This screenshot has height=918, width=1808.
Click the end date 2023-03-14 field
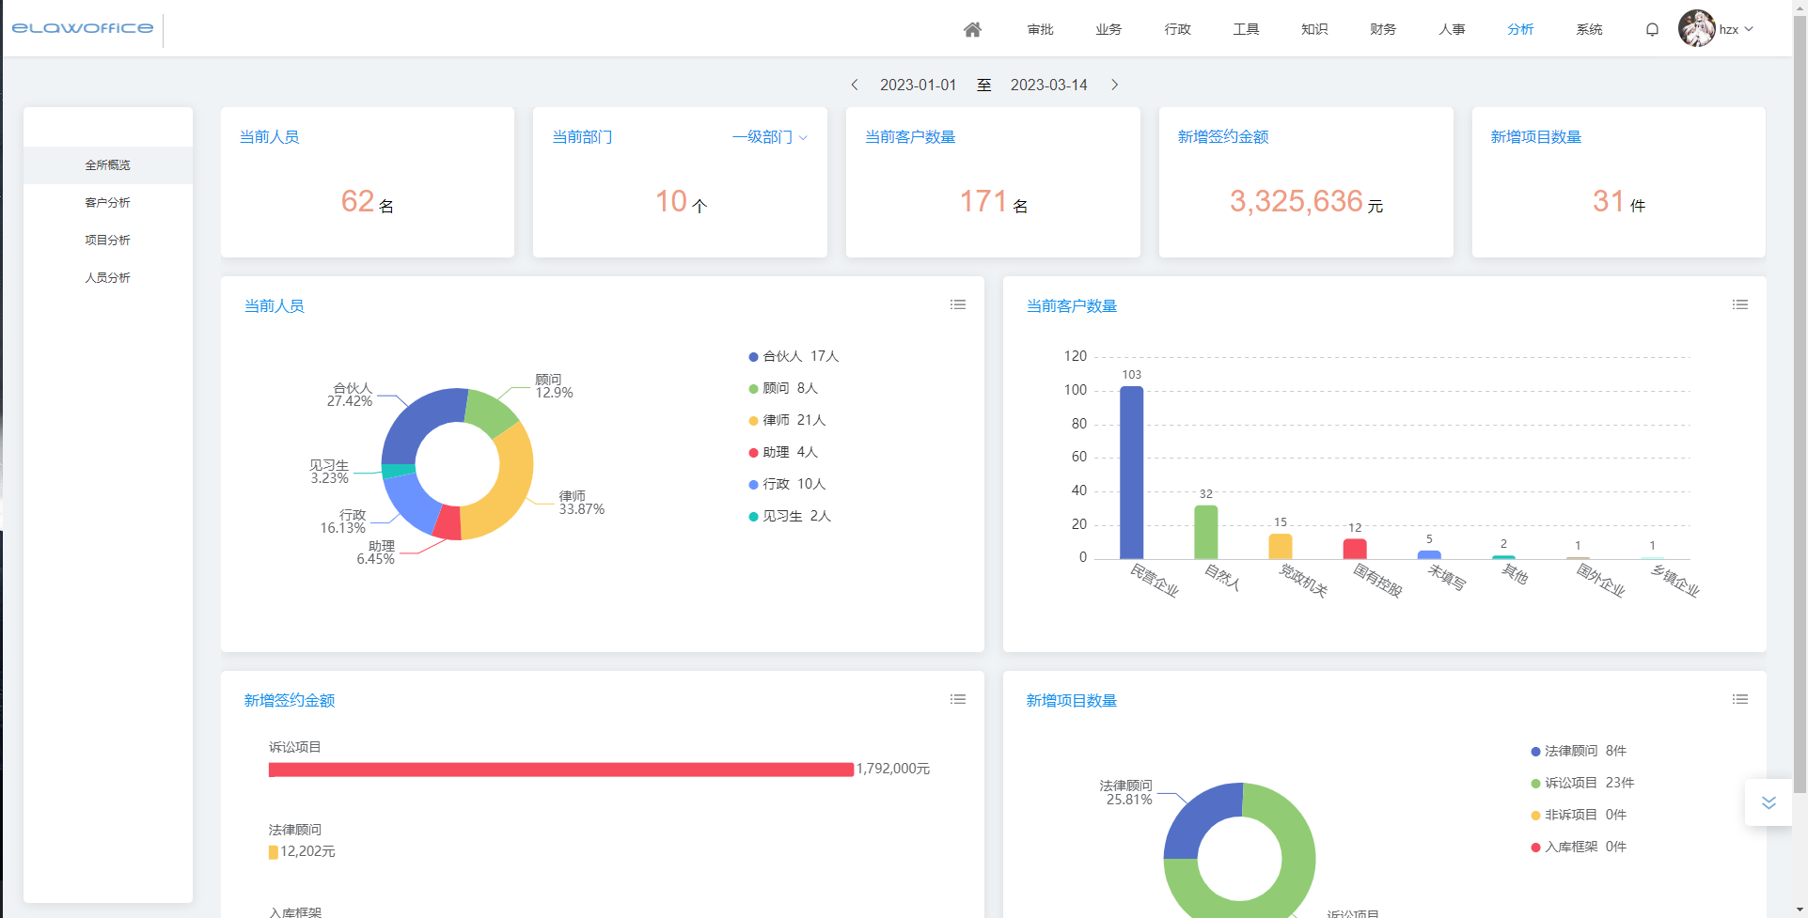pyautogui.click(x=1048, y=85)
